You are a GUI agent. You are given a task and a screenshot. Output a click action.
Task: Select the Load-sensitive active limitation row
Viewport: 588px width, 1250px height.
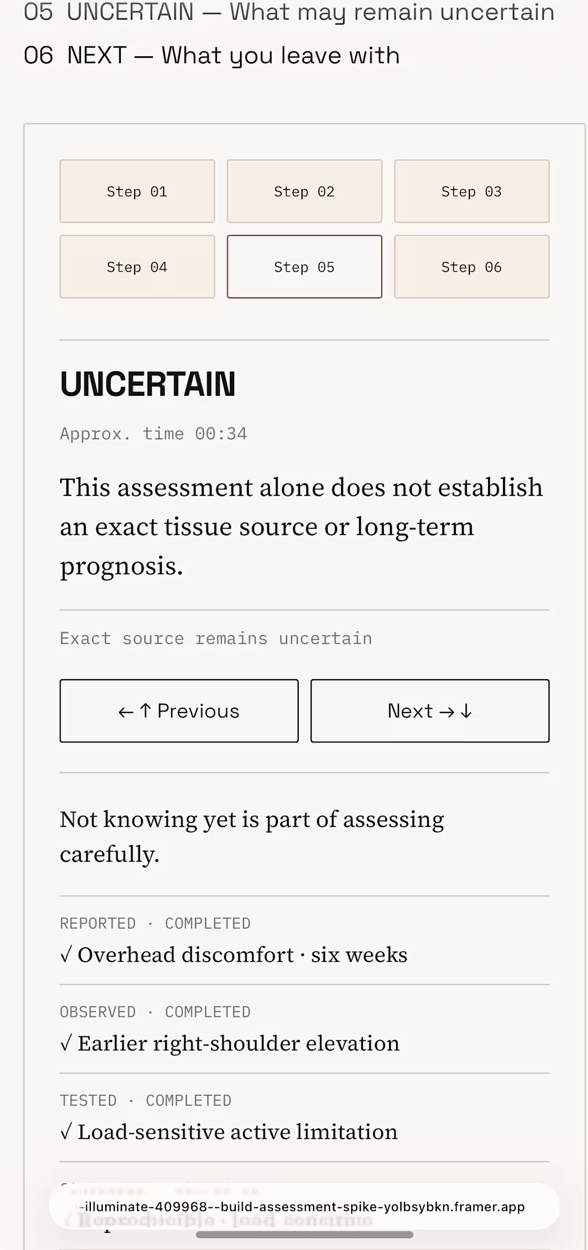point(305,1117)
